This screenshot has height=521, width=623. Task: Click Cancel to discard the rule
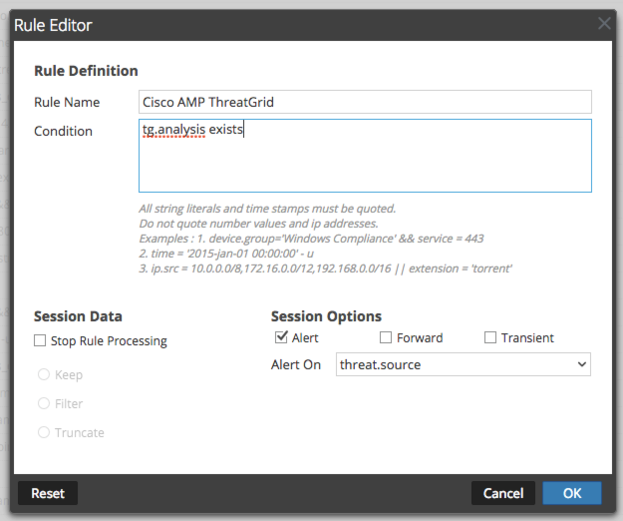pyautogui.click(x=502, y=493)
